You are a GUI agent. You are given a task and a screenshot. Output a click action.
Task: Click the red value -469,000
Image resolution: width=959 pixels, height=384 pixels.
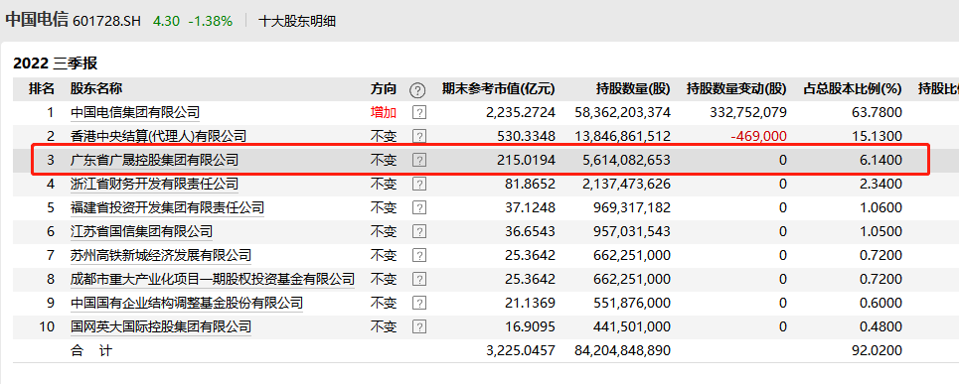[759, 136]
